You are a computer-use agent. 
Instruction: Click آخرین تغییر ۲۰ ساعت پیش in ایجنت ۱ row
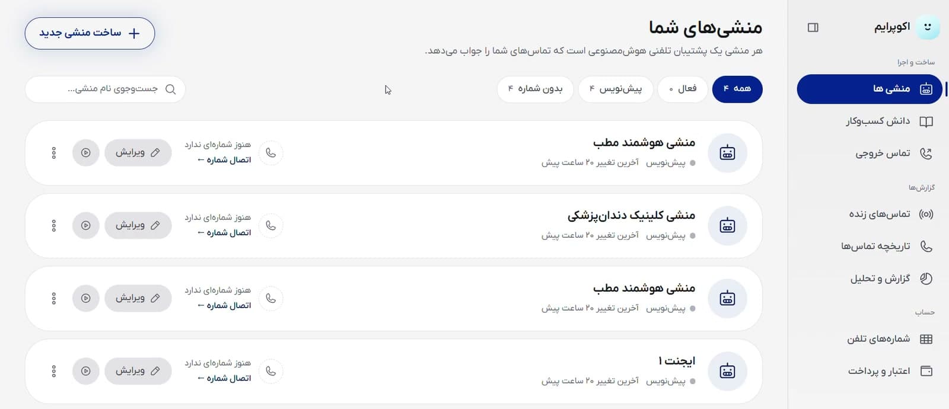[590, 381]
